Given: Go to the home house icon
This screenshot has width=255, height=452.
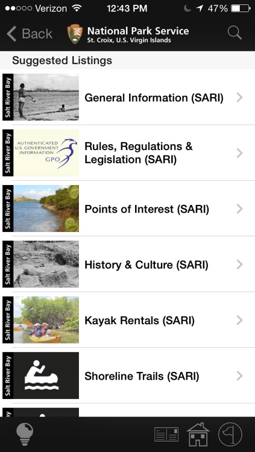Looking at the screenshot, I should tap(198, 435).
